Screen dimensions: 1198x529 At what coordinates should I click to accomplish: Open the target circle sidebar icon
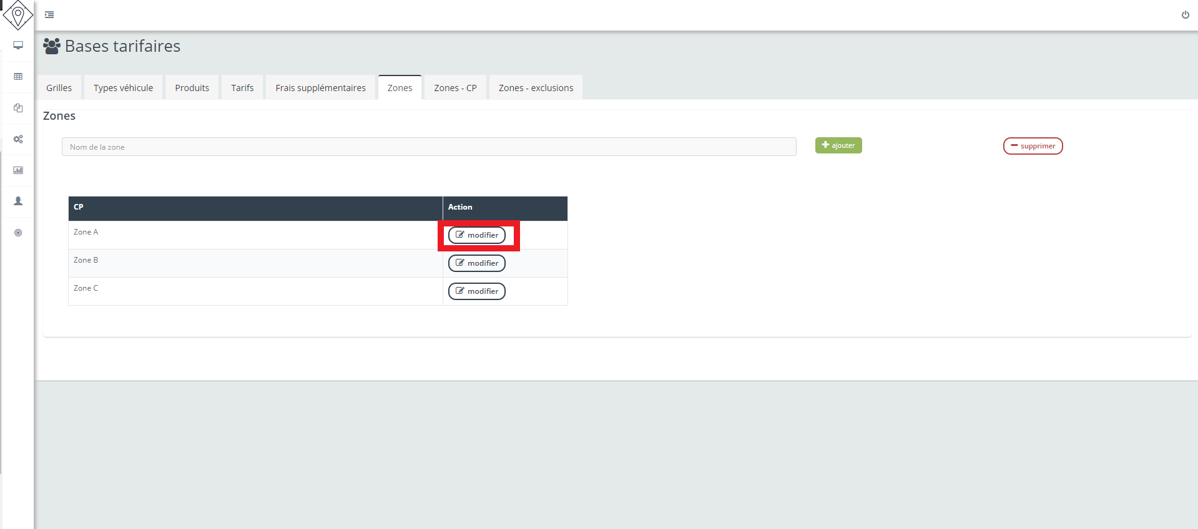18,232
